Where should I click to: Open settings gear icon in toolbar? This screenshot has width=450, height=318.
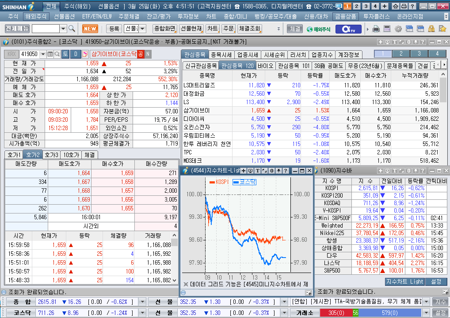pos(398,29)
